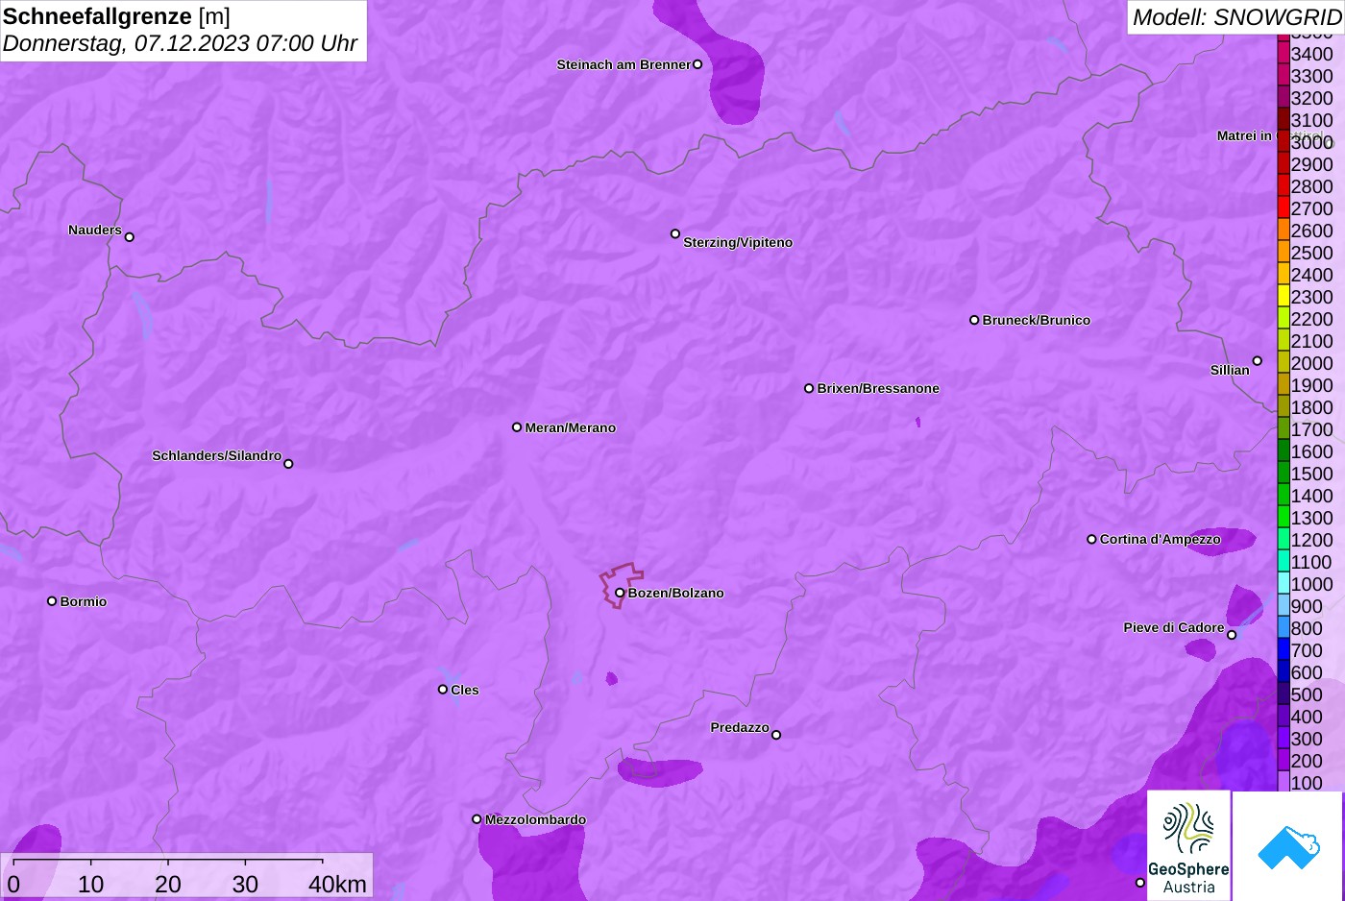1345x901 pixels.
Task: Click the Pieve di Cadore label text
Action: tap(1174, 627)
